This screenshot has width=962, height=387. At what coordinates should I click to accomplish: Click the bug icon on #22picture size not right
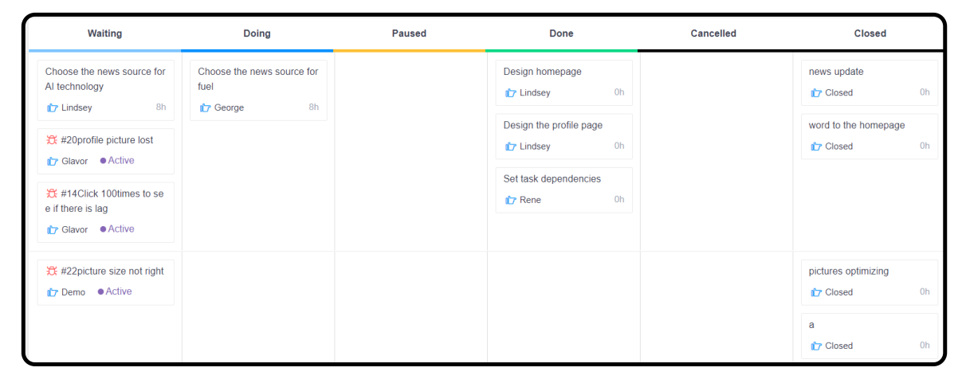pos(52,272)
